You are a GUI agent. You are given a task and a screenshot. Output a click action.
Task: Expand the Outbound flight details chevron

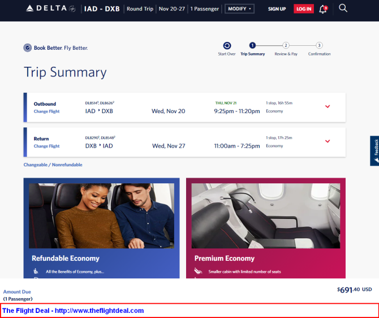(328, 106)
